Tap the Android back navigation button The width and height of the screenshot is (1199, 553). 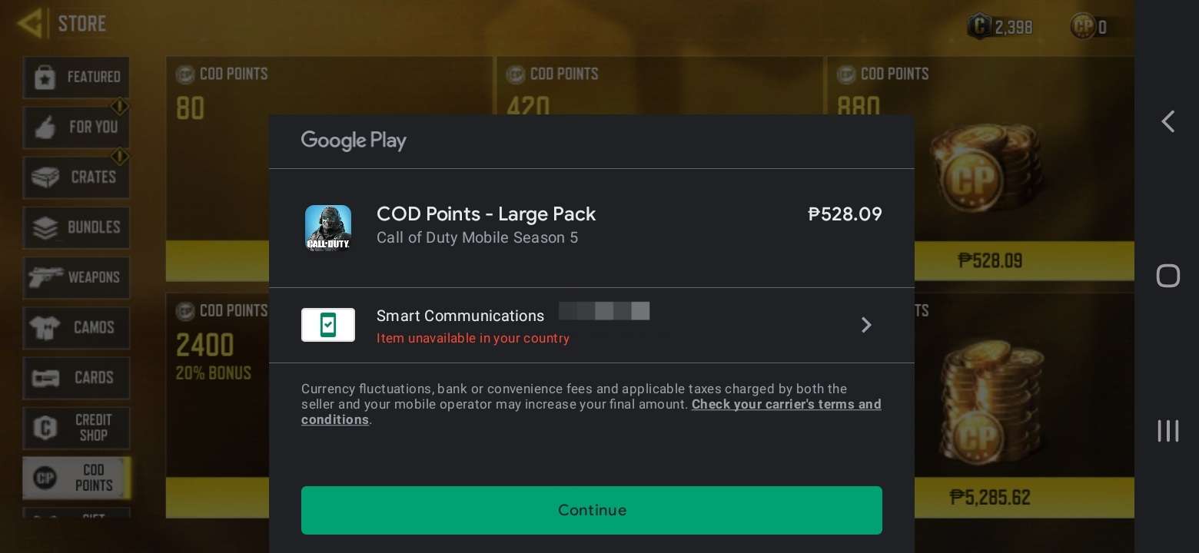click(x=1167, y=121)
